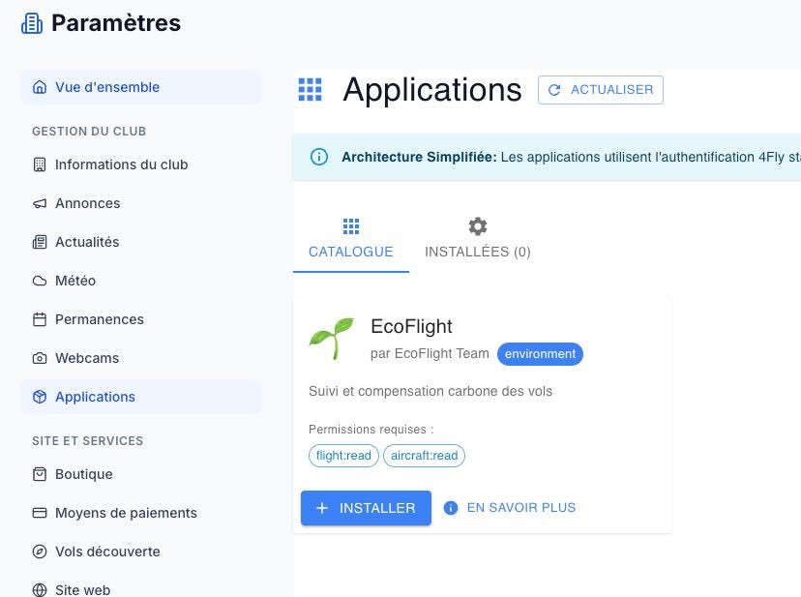Click the environment badge on the EcoFlight card

(540, 353)
